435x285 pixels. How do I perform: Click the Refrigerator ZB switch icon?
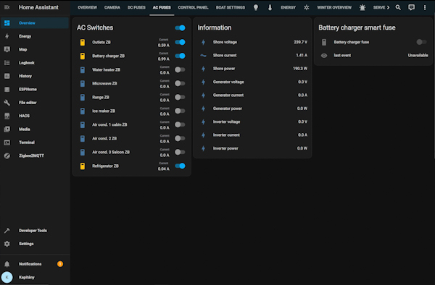pos(83,166)
